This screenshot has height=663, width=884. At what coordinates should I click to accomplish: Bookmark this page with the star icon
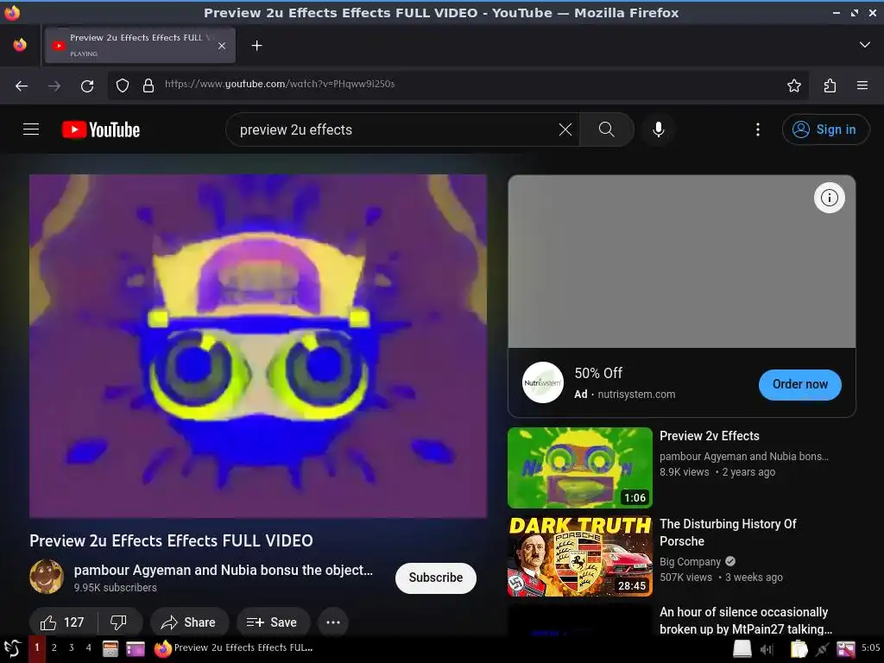794,85
